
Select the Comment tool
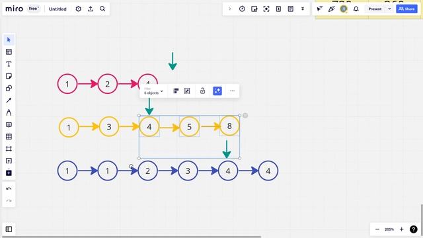[x=9, y=125]
